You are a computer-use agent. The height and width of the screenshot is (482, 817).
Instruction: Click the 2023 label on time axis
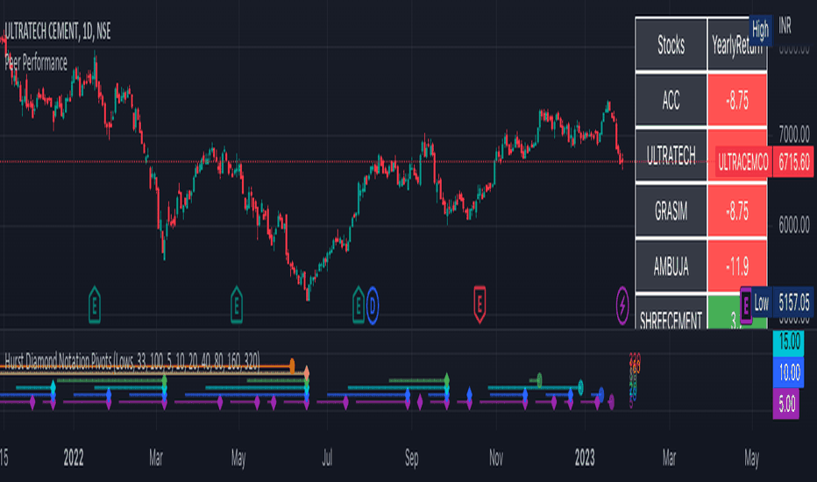pos(585,458)
